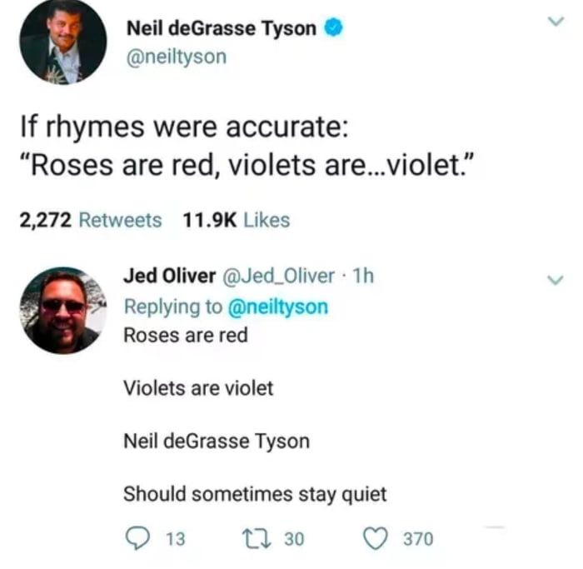Screen dimensions: 583x569
Task: Click the 1h timestamp on the reply
Action: pyautogui.click(x=364, y=276)
